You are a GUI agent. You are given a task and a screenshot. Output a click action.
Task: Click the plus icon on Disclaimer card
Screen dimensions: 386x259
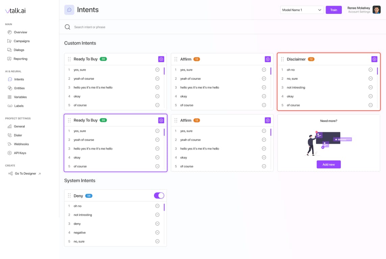tap(374, 59)
